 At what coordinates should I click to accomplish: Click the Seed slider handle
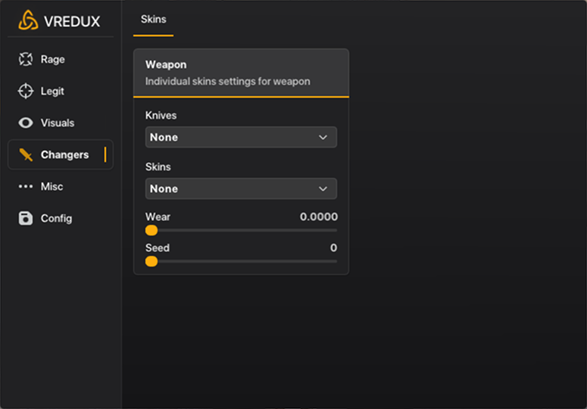[151, 261]
